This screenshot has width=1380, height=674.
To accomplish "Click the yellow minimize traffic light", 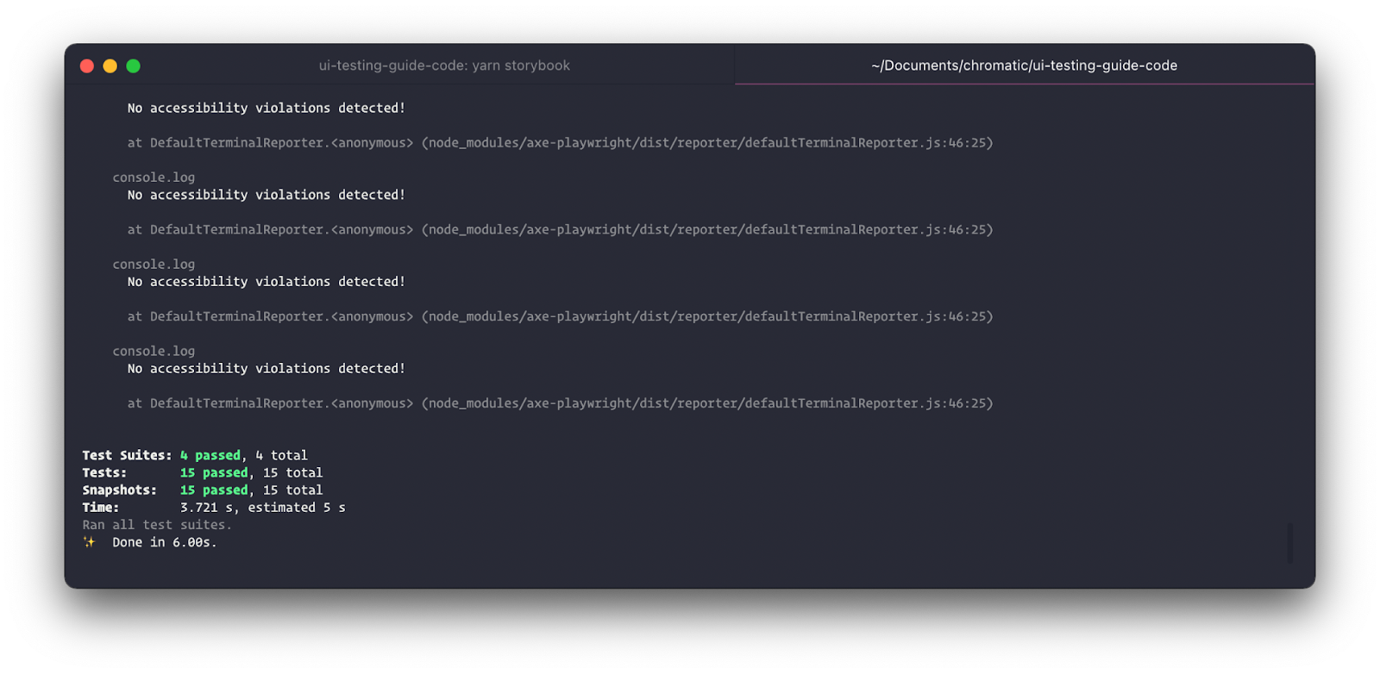I will point(110,65).
